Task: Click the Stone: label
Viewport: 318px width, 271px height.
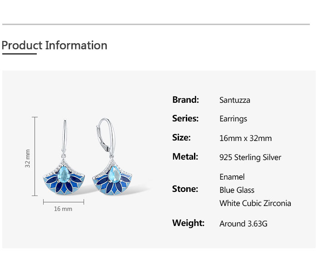Action: coord(185,189)
